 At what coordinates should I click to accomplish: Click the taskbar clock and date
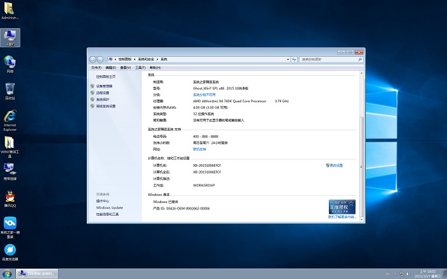coord(427,274)
